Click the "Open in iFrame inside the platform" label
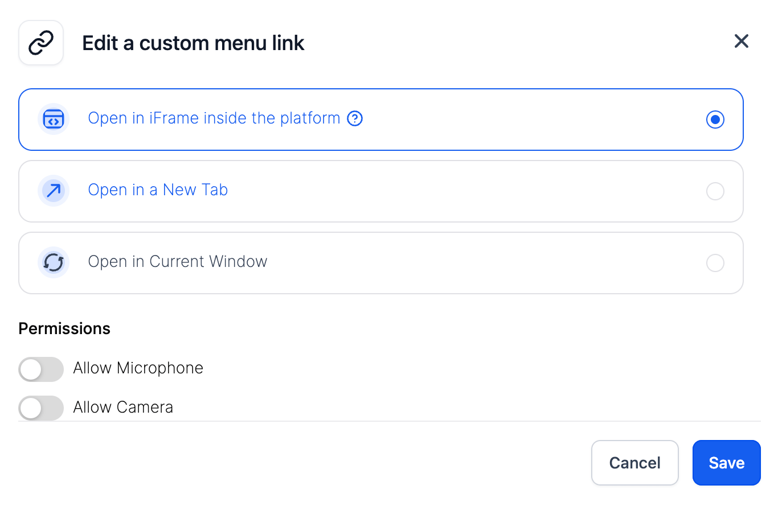 pyautogui.click(x=214, y=118)
